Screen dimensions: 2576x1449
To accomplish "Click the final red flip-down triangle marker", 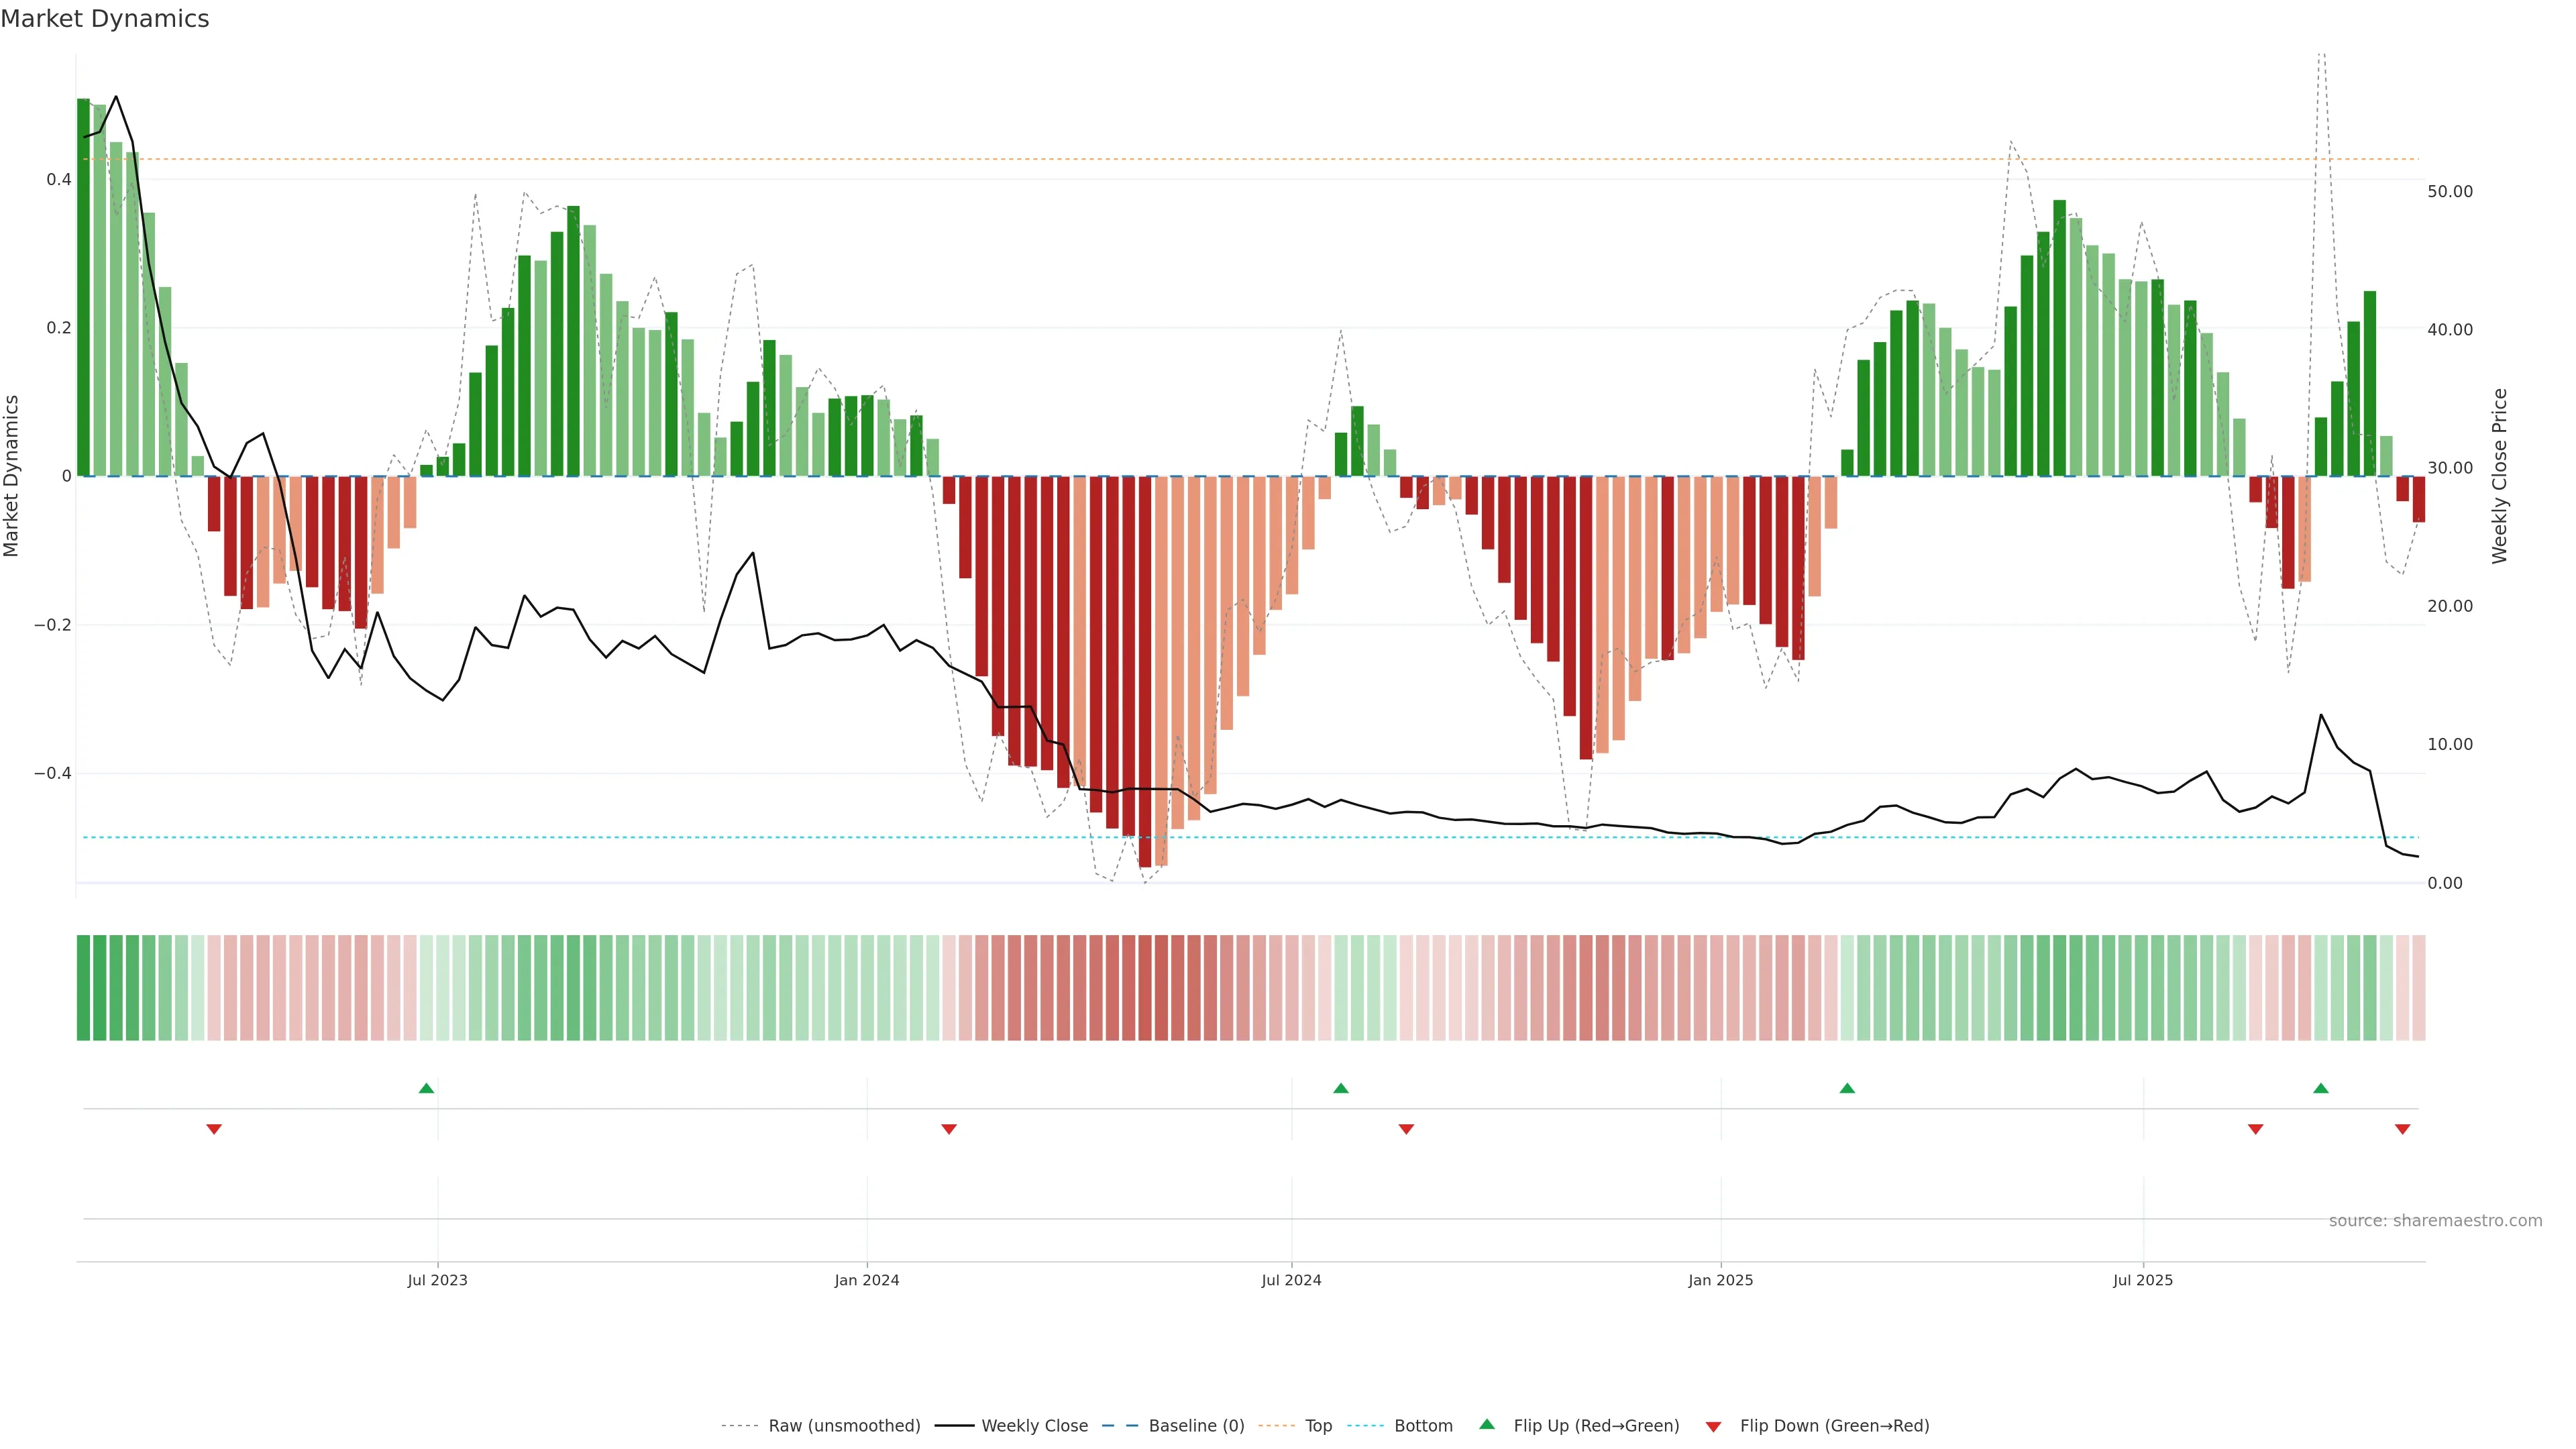I will [x=2403, y=1129].
